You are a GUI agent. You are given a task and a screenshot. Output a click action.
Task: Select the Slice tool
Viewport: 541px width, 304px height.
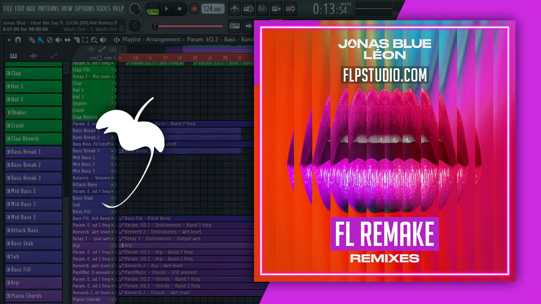pos(77,40)
